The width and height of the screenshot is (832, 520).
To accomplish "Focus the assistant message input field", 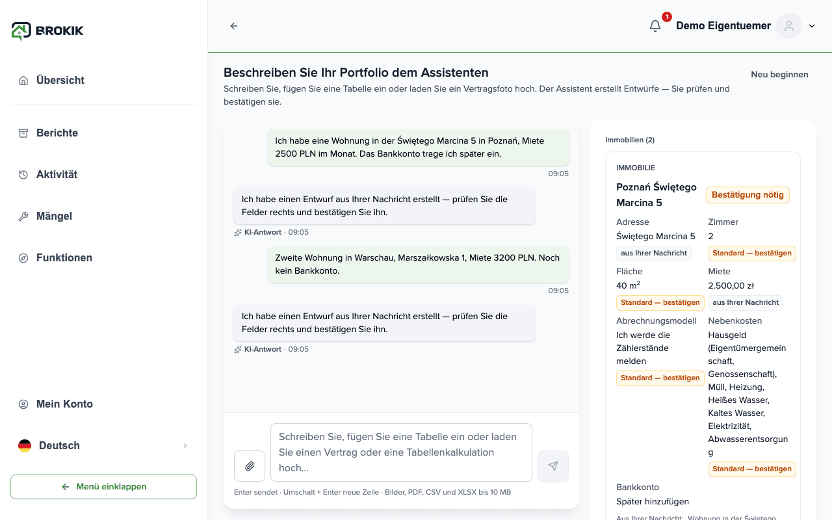I will click(401, 452).
